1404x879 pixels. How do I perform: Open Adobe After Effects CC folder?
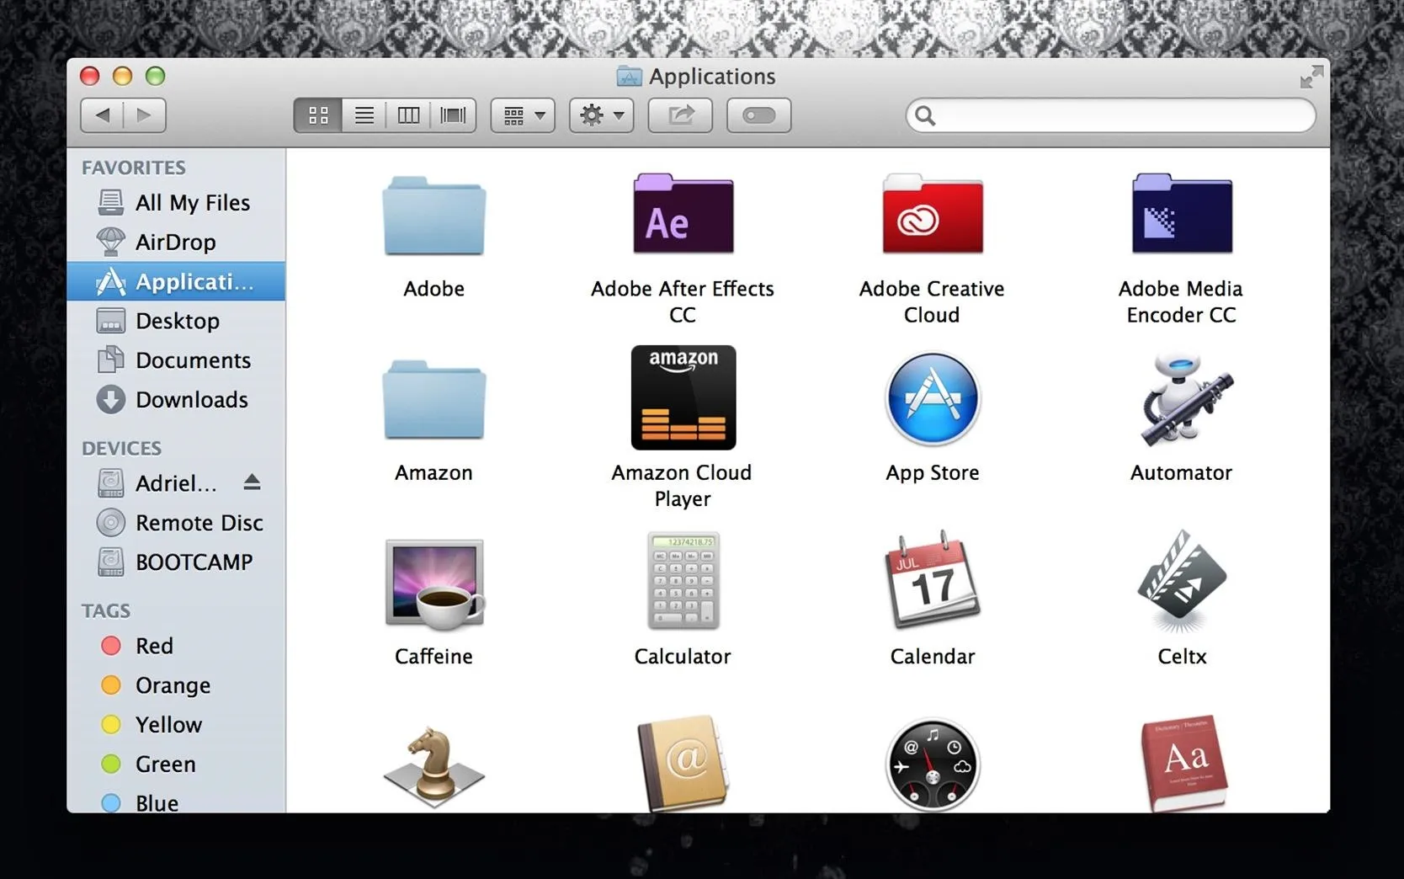click(683, 214)
